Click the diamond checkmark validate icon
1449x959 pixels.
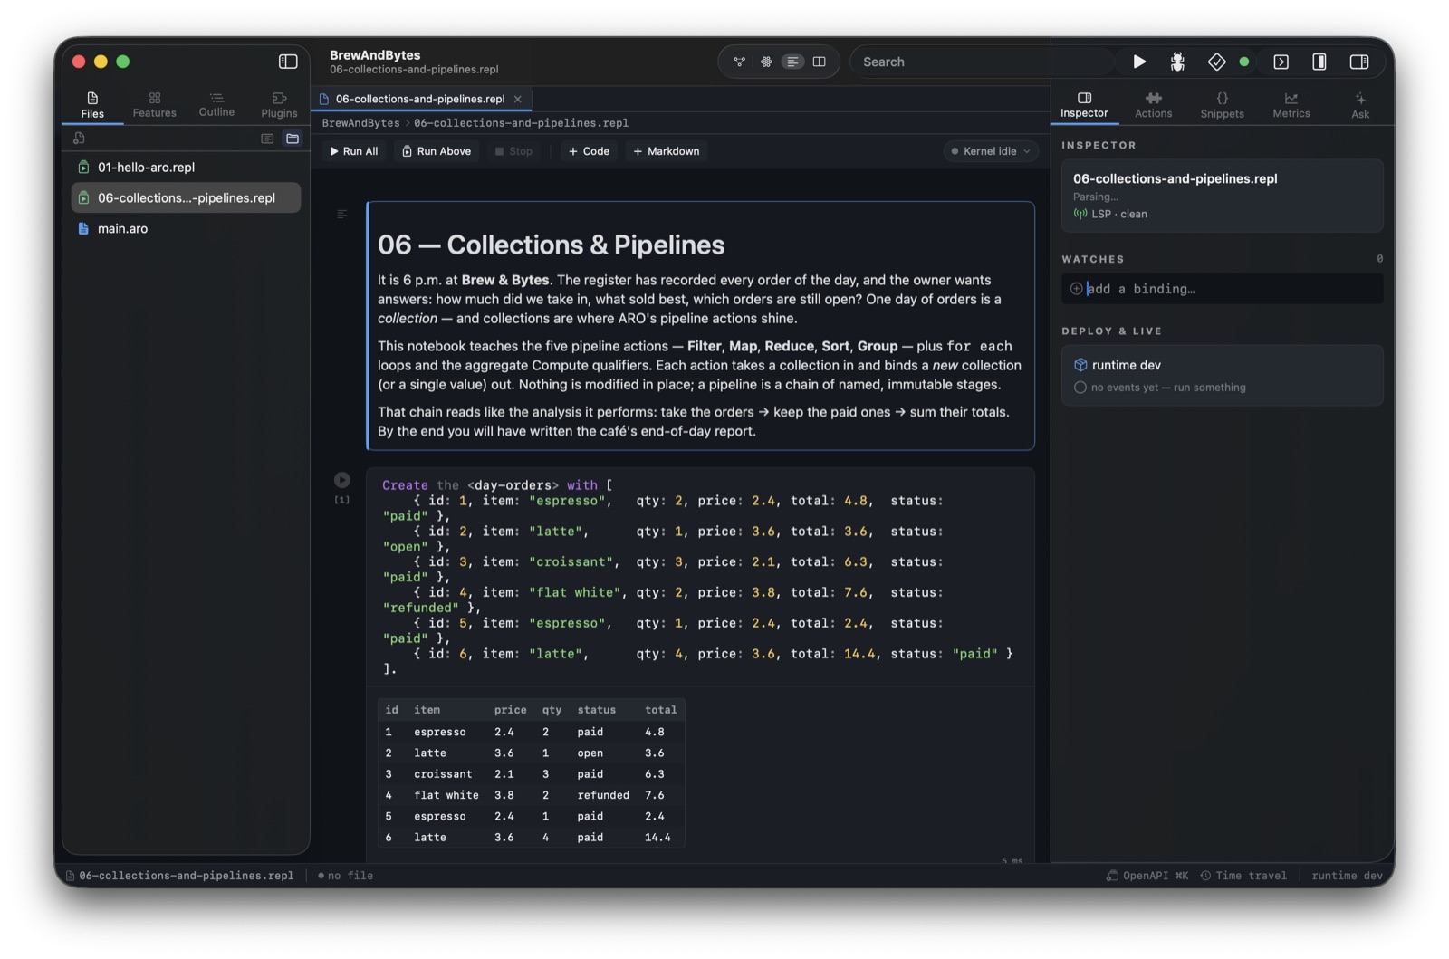coord(1216,62)
